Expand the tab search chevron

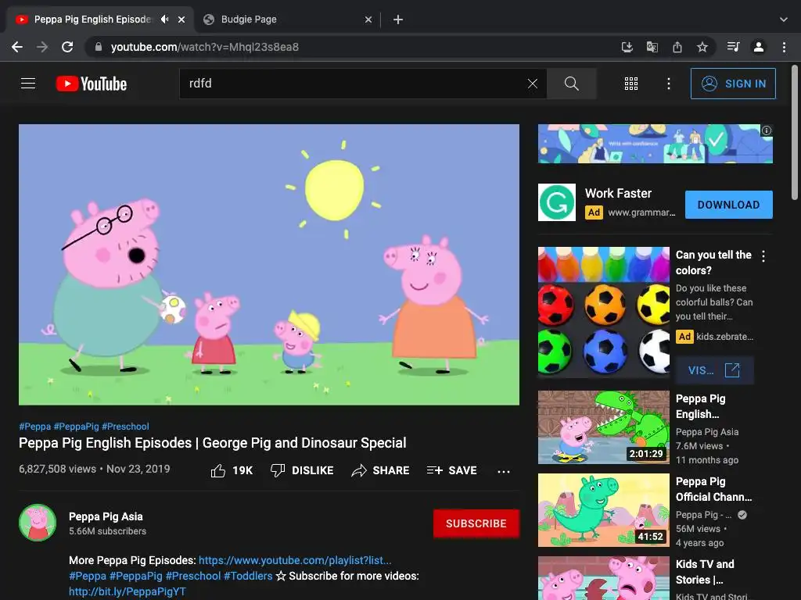[784, 20]
